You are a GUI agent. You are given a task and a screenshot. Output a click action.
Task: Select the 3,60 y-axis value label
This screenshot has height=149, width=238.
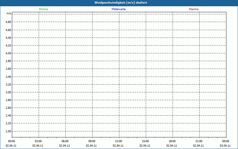(8, 69)
